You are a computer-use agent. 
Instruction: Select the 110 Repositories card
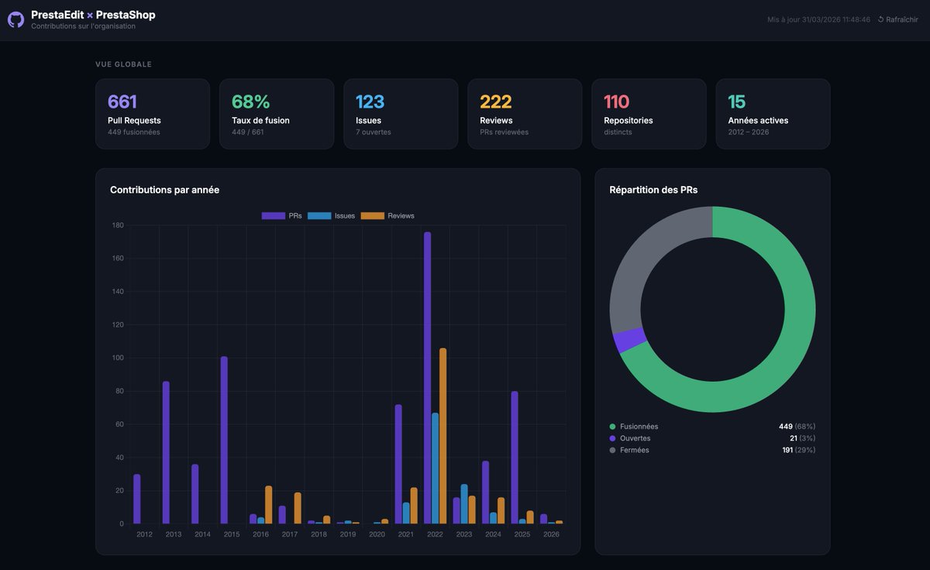[649, 114]
